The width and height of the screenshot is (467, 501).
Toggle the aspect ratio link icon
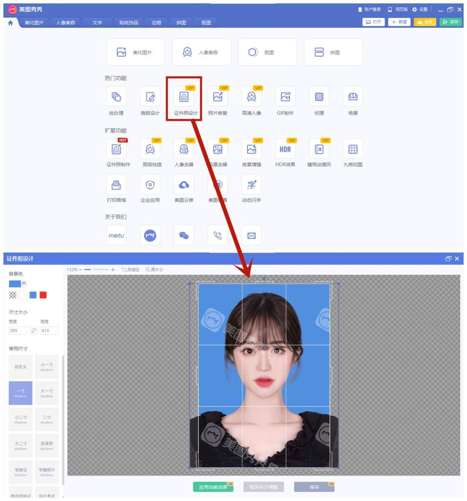pyautogui.click(x=34, y=330)
